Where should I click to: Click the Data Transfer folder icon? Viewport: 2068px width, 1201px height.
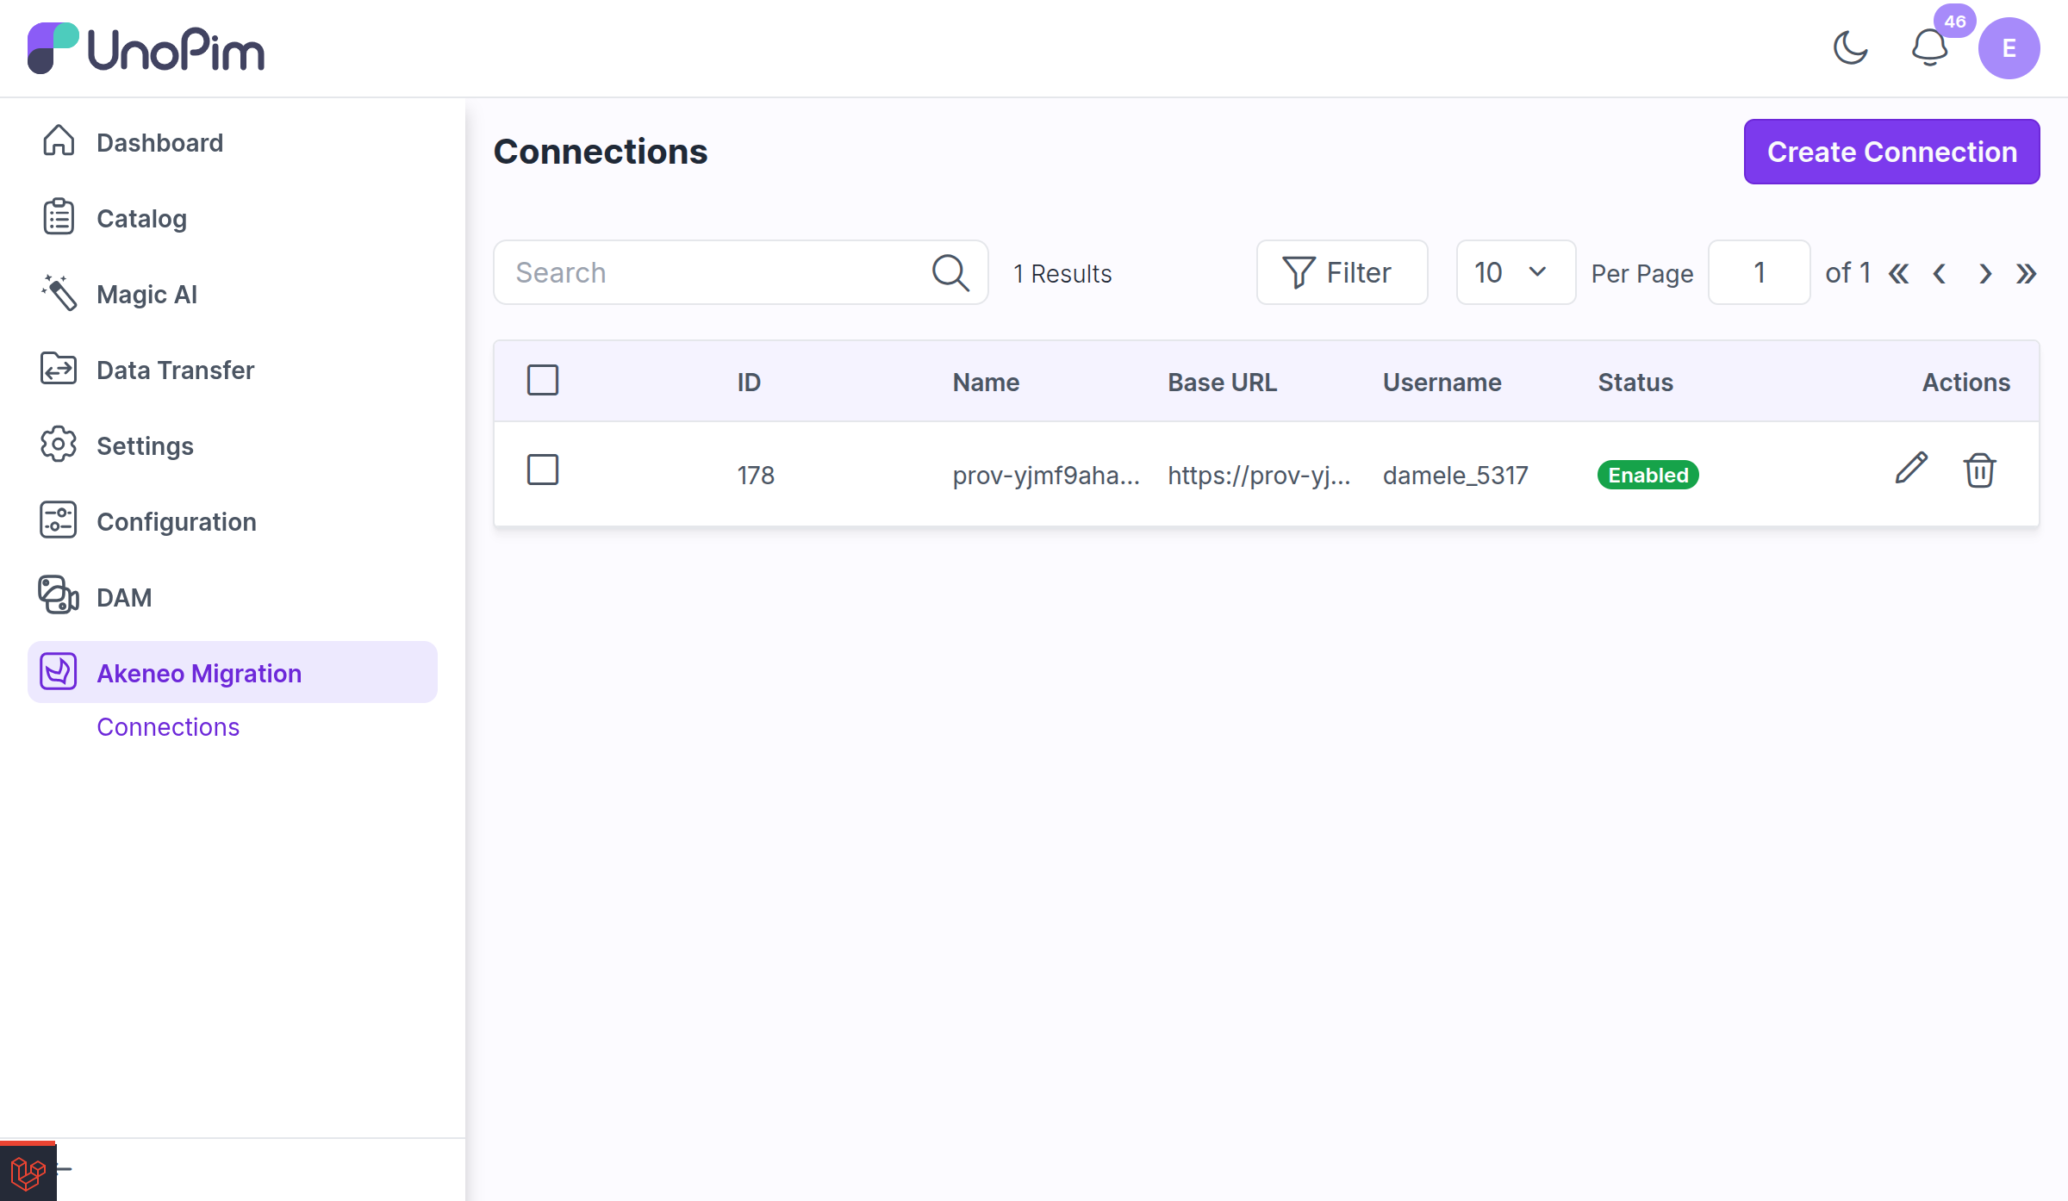tap(59, 368)
